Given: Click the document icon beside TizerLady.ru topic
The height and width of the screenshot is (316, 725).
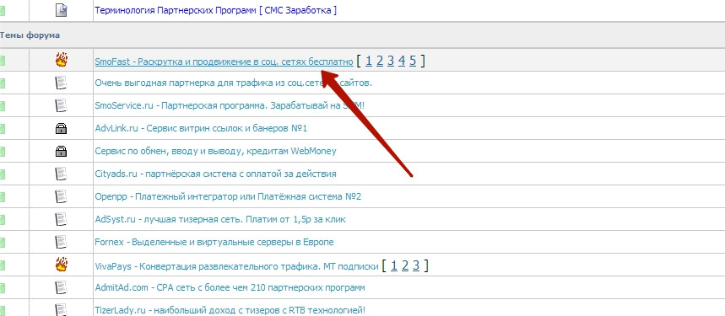Looking at the screenshot, I should point(61,309).
